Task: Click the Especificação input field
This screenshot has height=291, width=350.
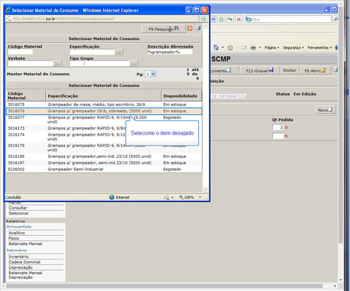Action: tap(92, 52)
